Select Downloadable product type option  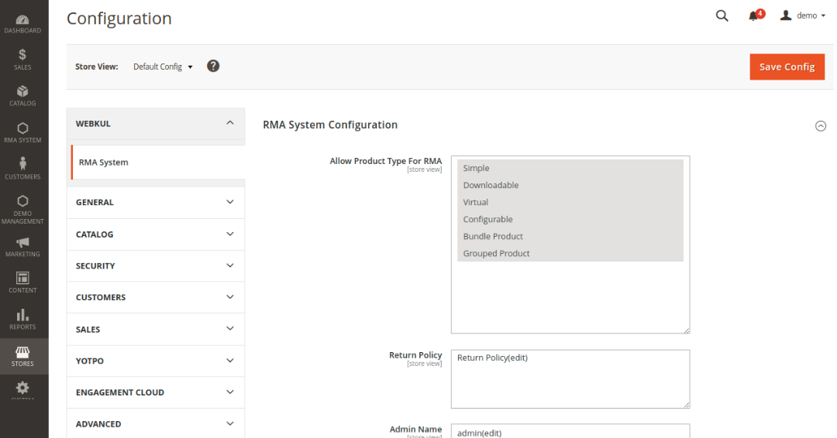570,185
